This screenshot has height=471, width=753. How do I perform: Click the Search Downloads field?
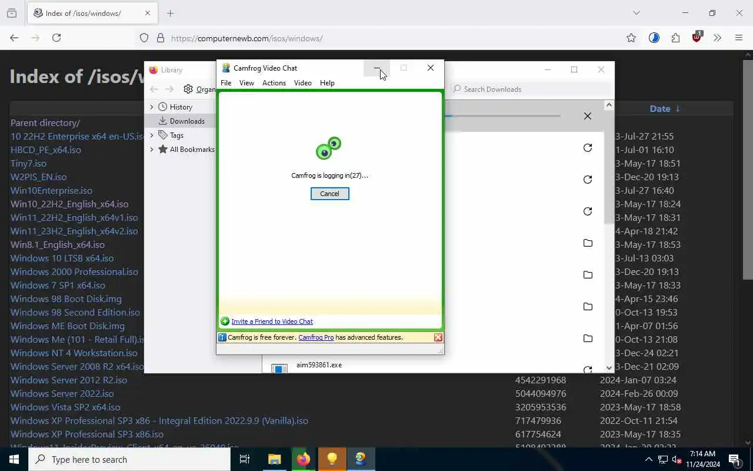pyautogui.click(x=531, y=89)
